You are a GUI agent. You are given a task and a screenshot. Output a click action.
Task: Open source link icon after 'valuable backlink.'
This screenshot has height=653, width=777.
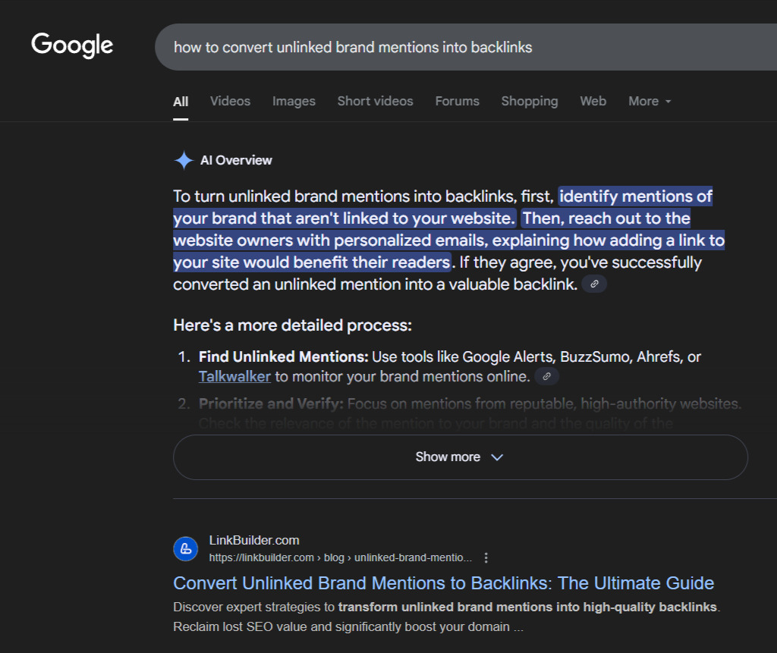594,284
